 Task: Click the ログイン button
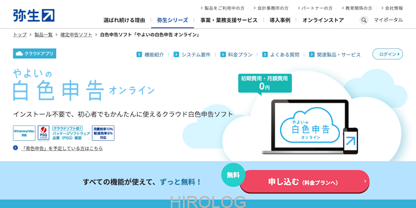coord(387,54)
